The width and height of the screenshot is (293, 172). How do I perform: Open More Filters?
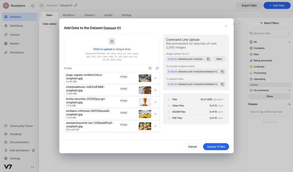[x=270, y=23]
